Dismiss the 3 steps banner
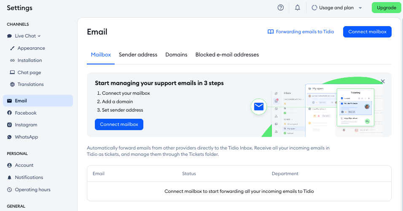This screenshot has width=403, height=211. coord(383,81)
